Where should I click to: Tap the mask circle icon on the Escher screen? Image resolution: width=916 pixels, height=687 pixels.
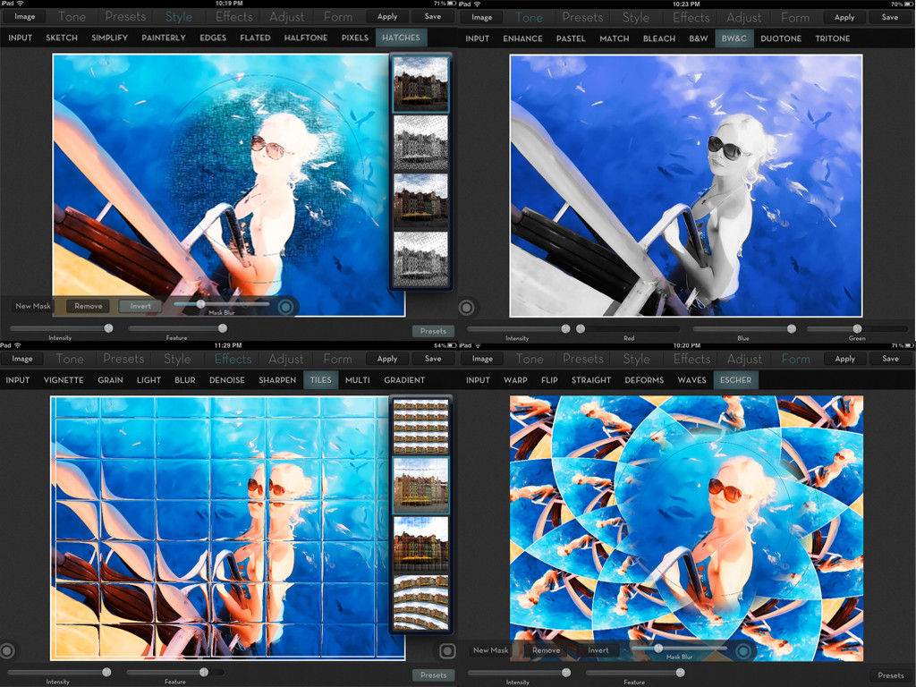(743, 650)
